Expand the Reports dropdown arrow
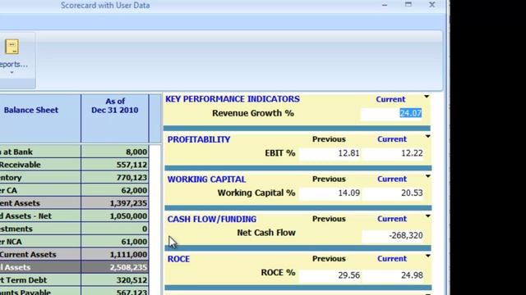The image size is (526, 295). pos(12,73)
